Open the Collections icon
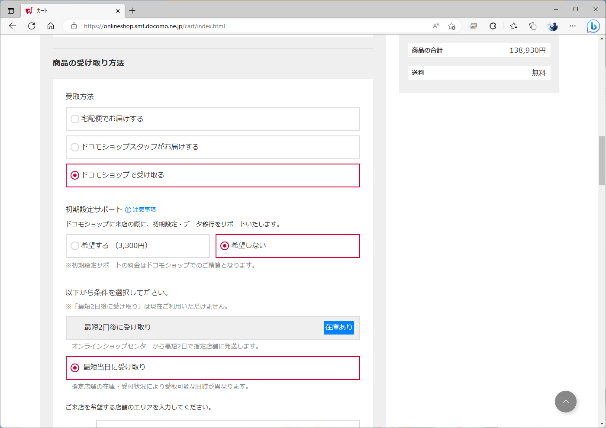Screen dimensions: 606x428 click(x=533, y=26)
